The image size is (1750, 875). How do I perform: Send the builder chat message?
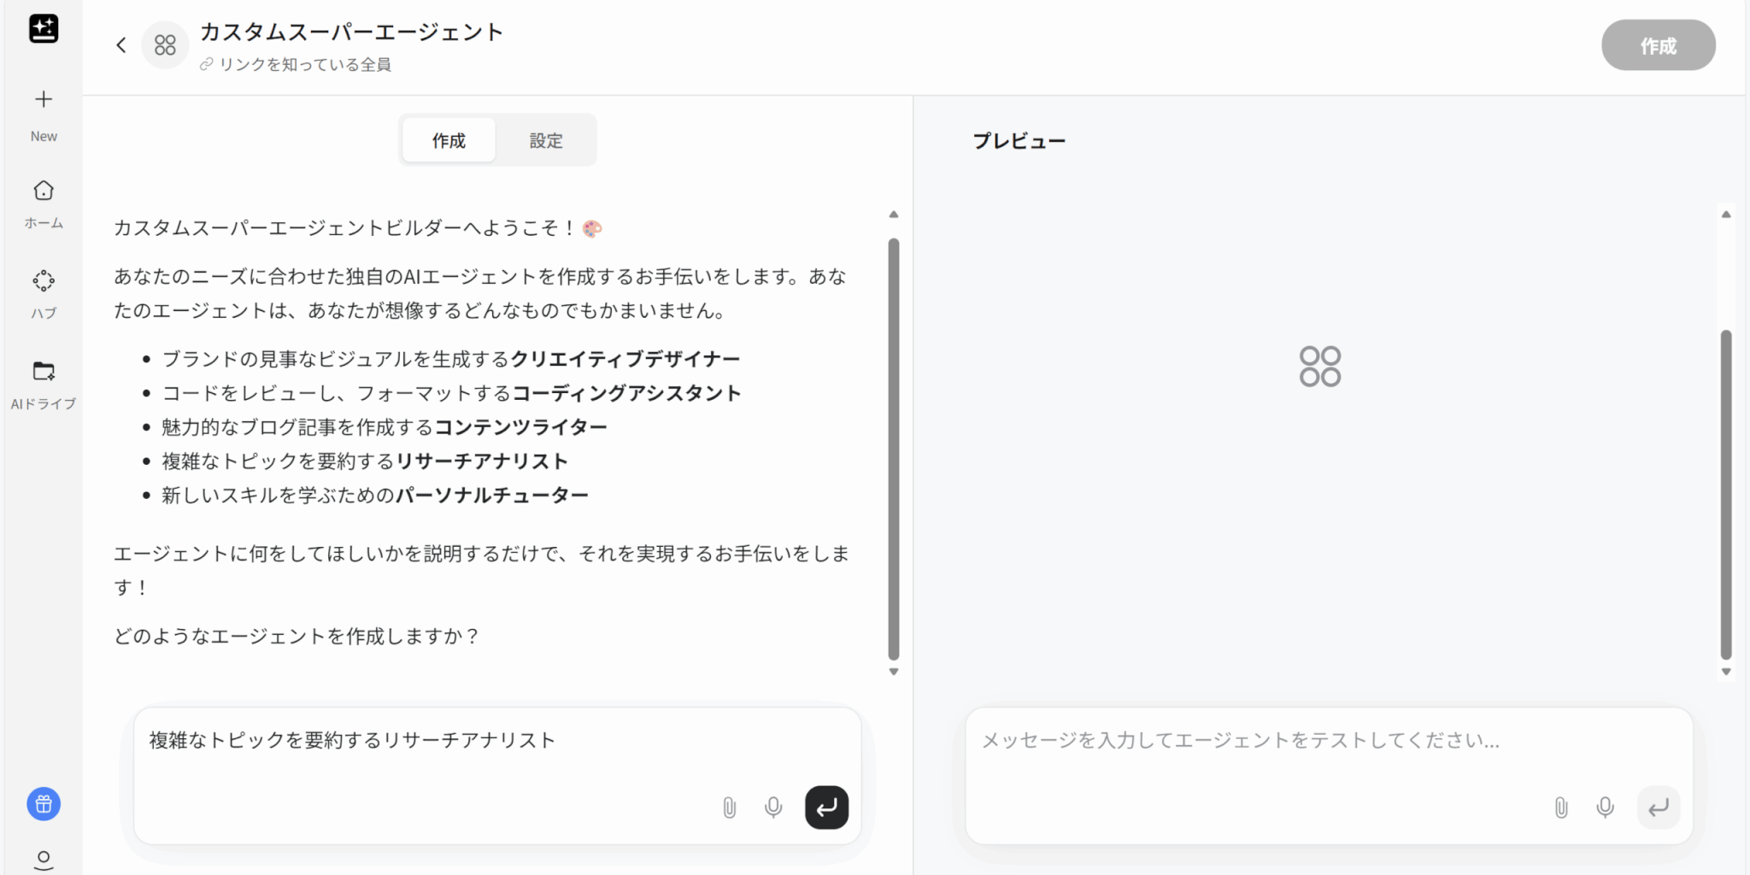826,807
